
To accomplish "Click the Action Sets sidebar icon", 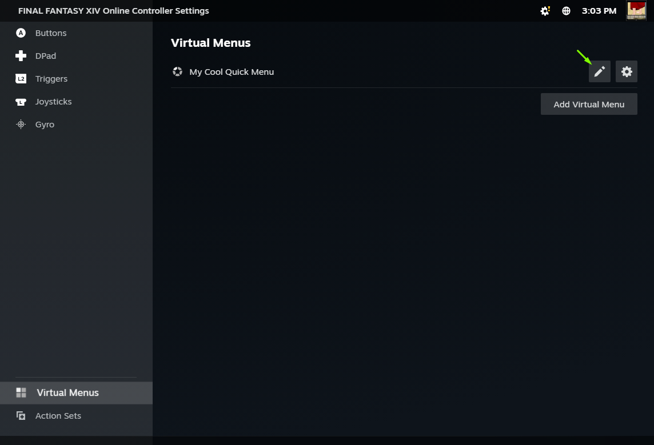I will pyautogui.click(x=21, y=416).
